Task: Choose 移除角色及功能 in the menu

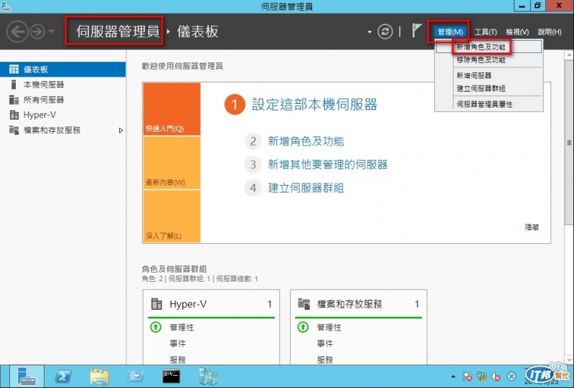Action: pyautogui.click(x=489, y=60)
